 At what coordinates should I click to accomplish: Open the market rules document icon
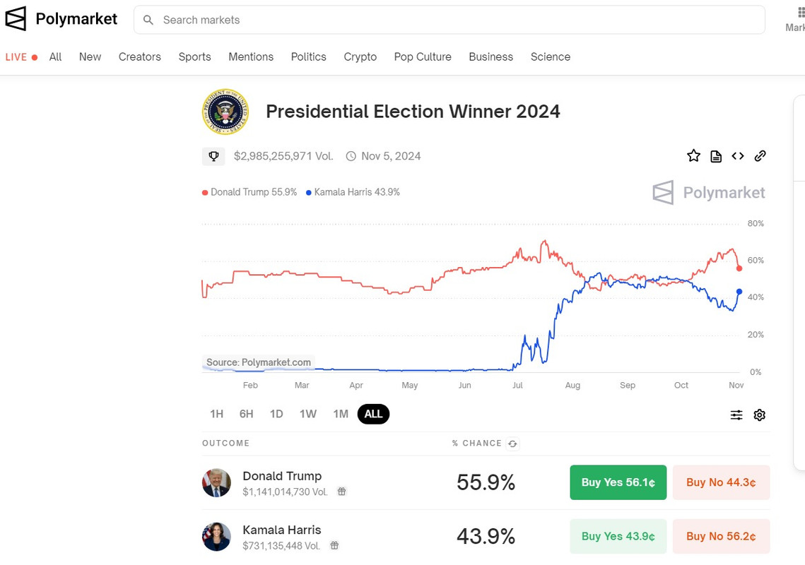pos(716,156)
